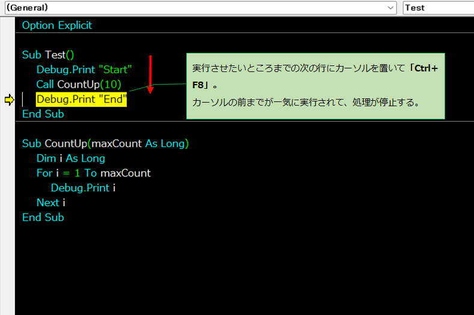This screenshot has width=474, height=315.
Task: Click 'For i = 1 To maxCount' line
Action: (x=93, y=173)
